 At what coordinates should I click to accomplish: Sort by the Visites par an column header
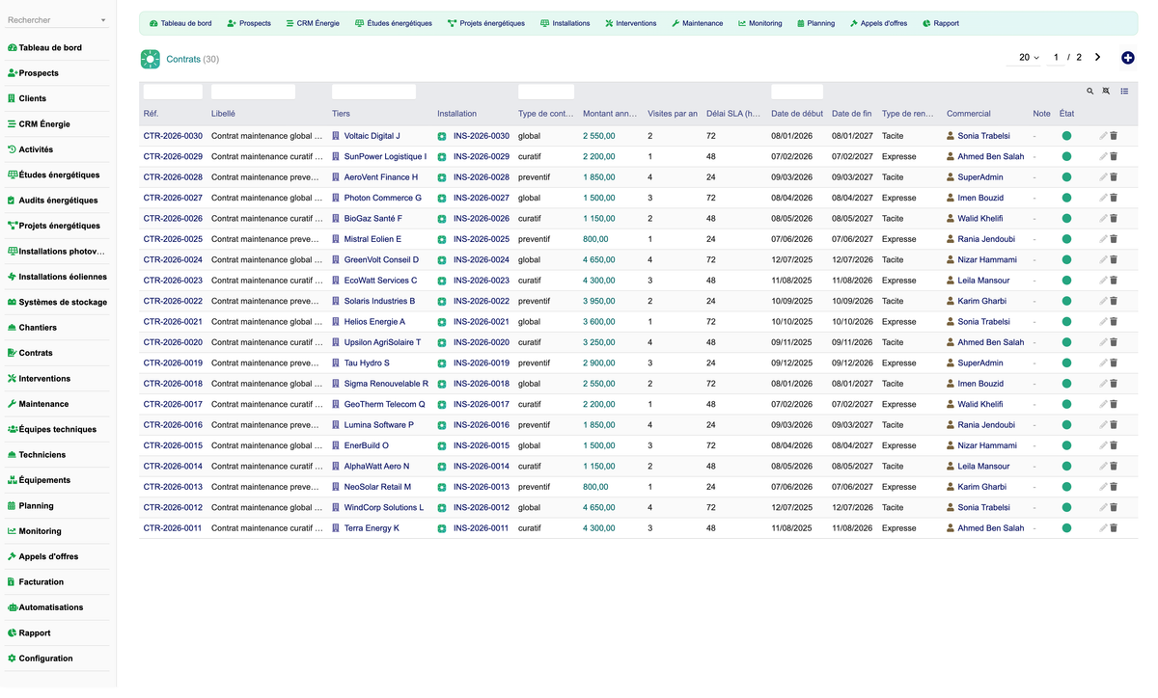coord(673,114)
